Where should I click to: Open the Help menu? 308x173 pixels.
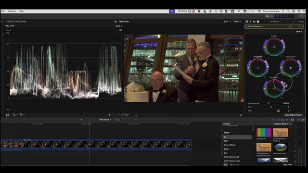pyautogui.click(x=21, y=11)
